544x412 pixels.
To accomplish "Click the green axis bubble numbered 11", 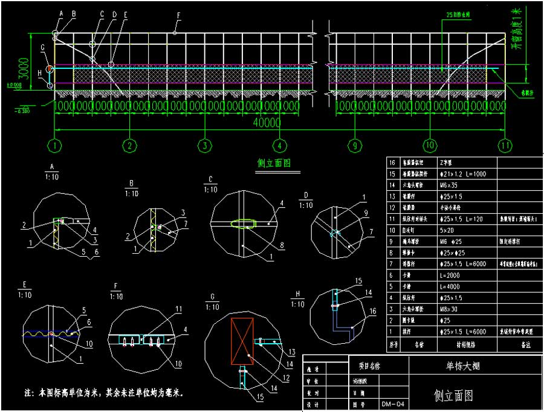I will 505,146.
